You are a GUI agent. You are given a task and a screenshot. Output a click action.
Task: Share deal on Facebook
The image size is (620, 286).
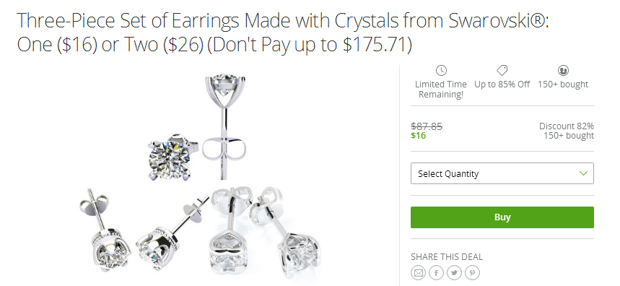[x=436, y=272]
